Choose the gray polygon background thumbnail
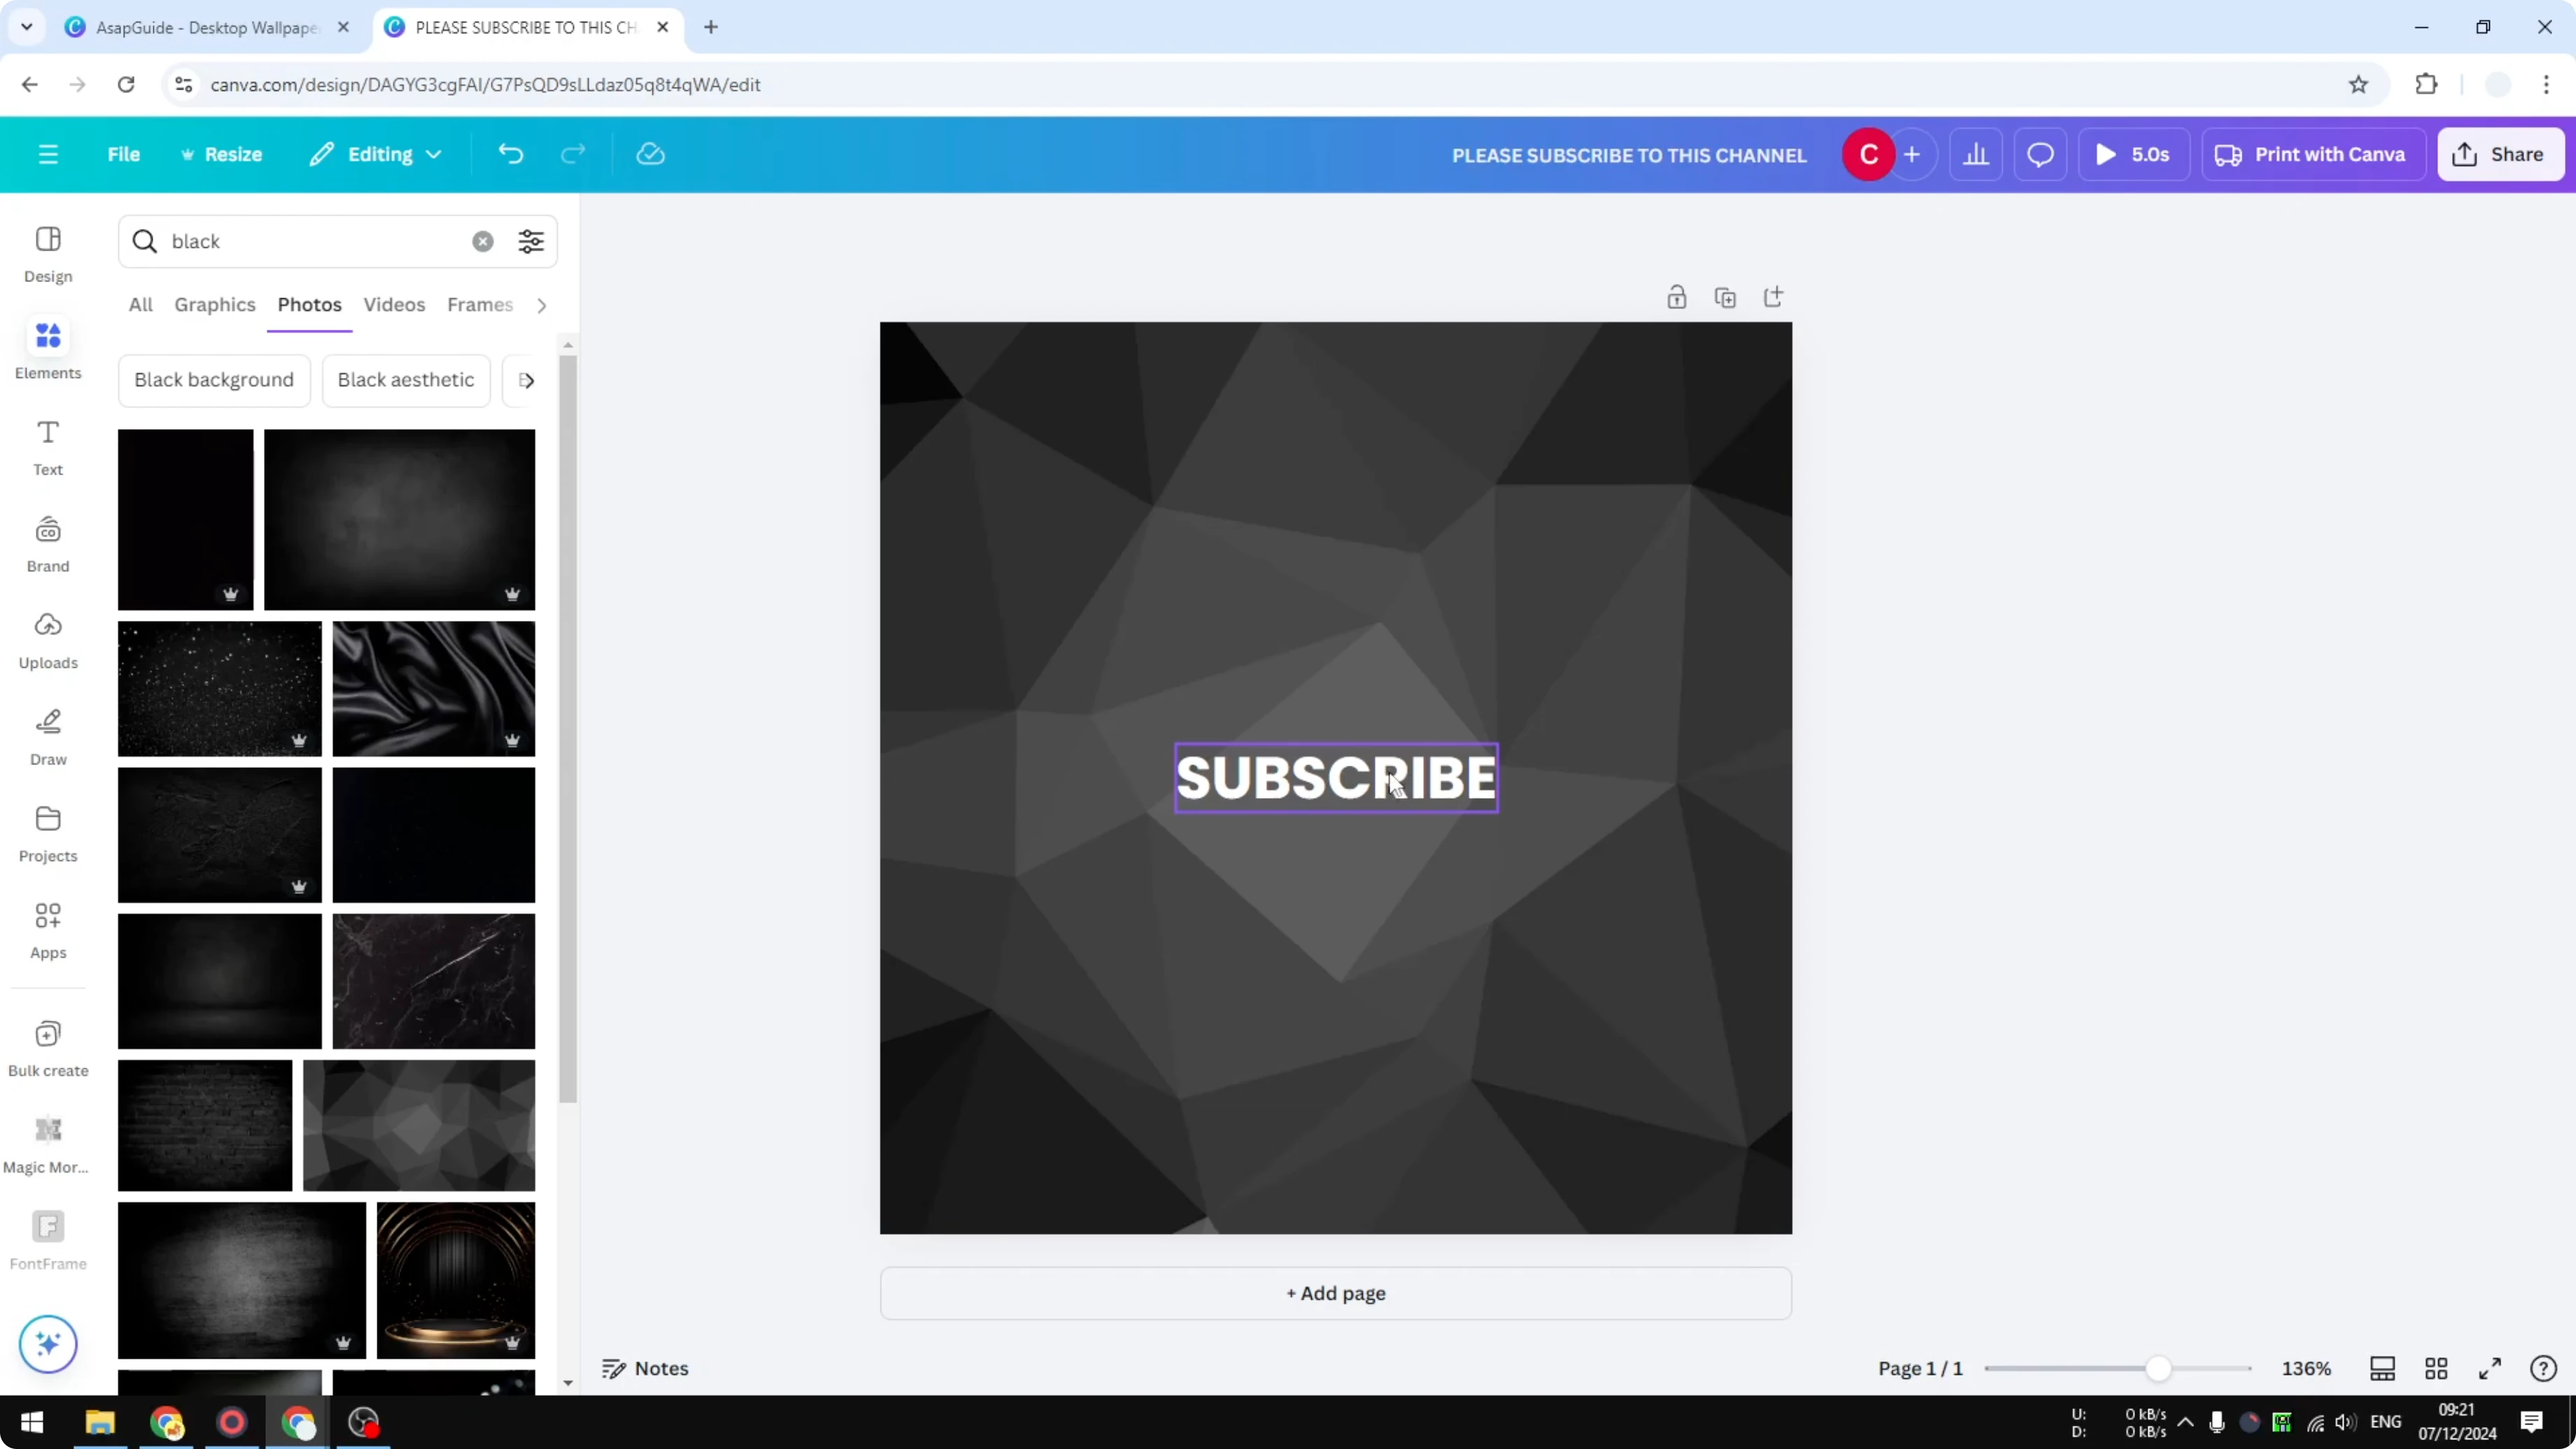The width and height of the screenshot is (2576, 1449). 419,1125
